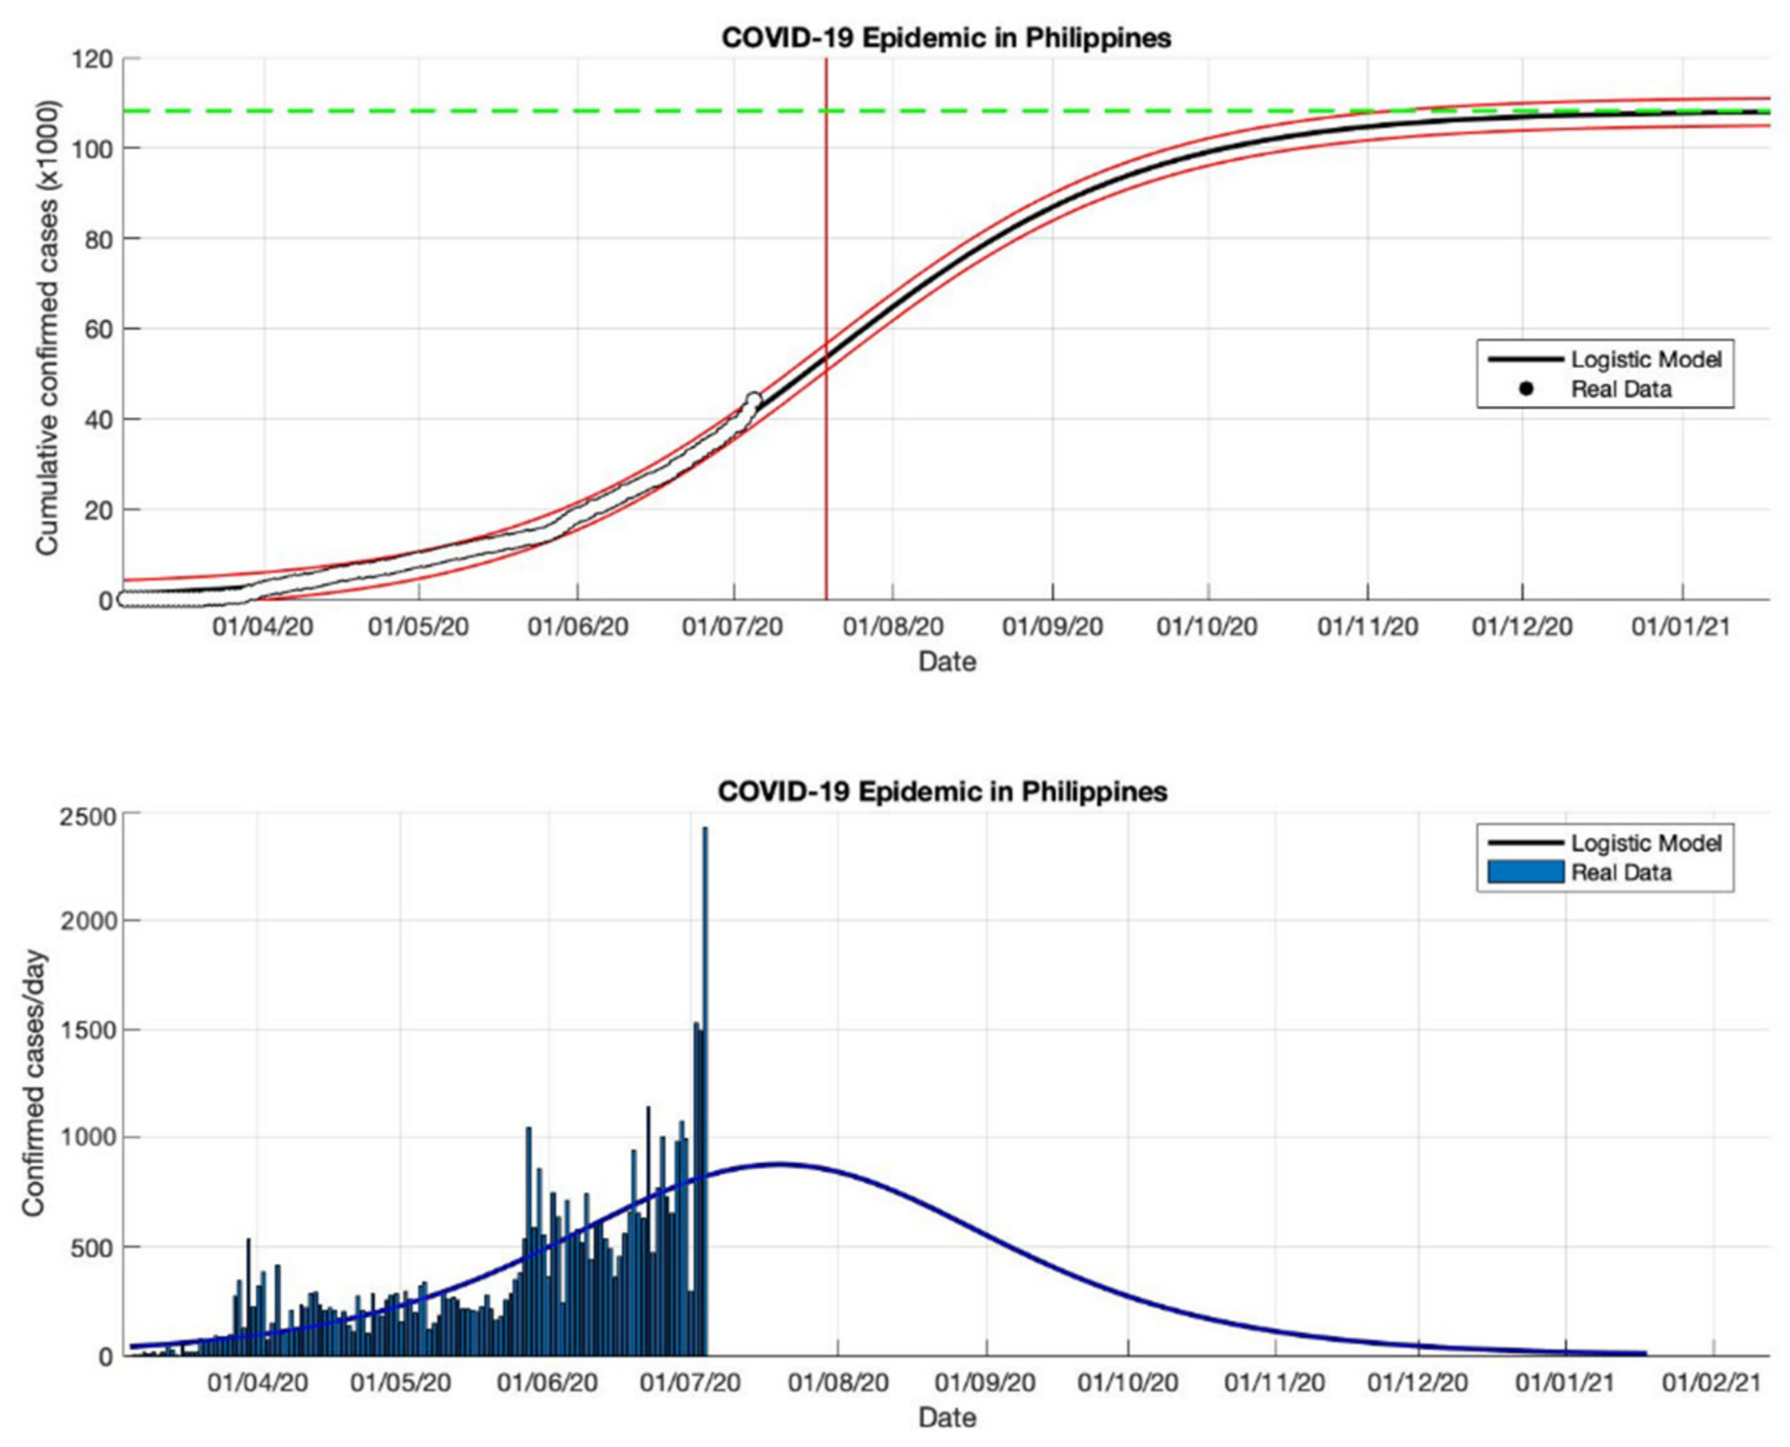Viewport: 1790px width, 1447px height.
Task: Click 'Logistic Model' in the top legend
Action: pyautogui.click(x=1646, y=359)
